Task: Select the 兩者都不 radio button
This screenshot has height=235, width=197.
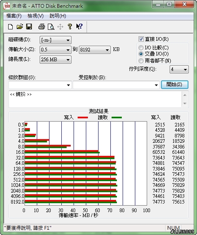Action: (x=141, y=61)
